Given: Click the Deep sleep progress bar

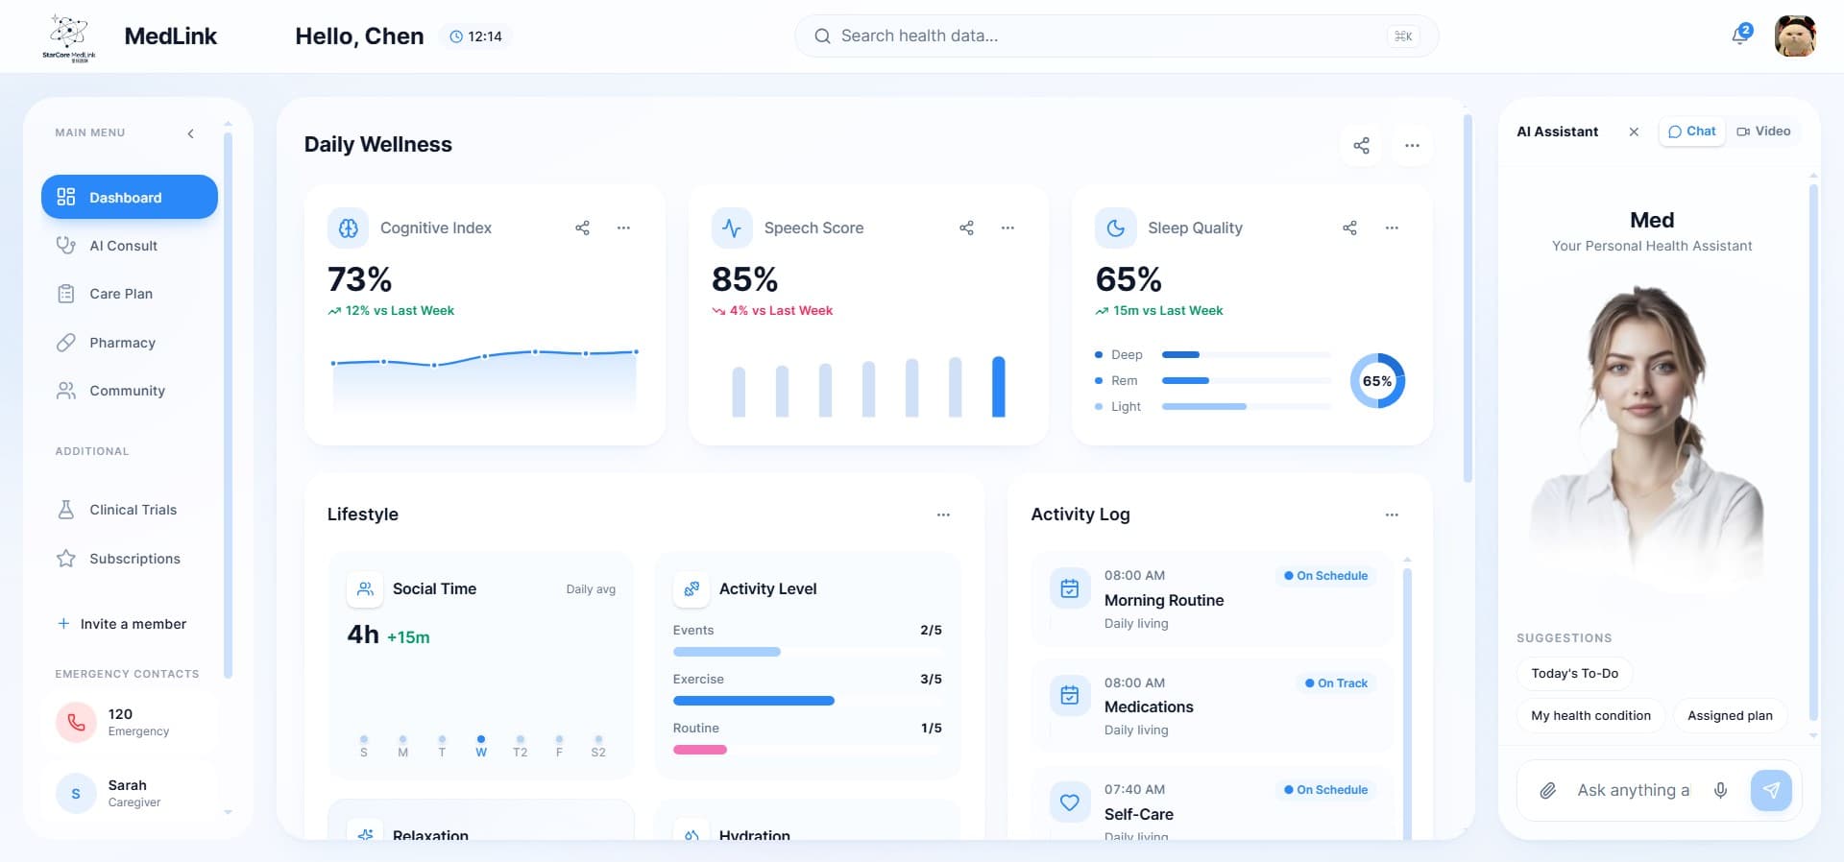Looking at the screenshot, I should (1247, 355).
